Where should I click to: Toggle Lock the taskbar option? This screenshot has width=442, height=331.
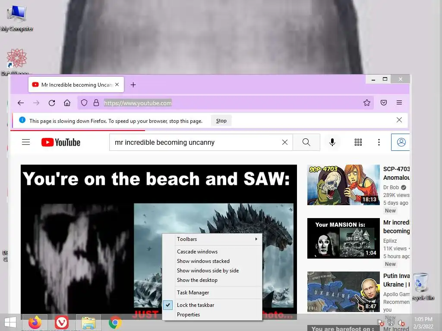coord(212,305)
